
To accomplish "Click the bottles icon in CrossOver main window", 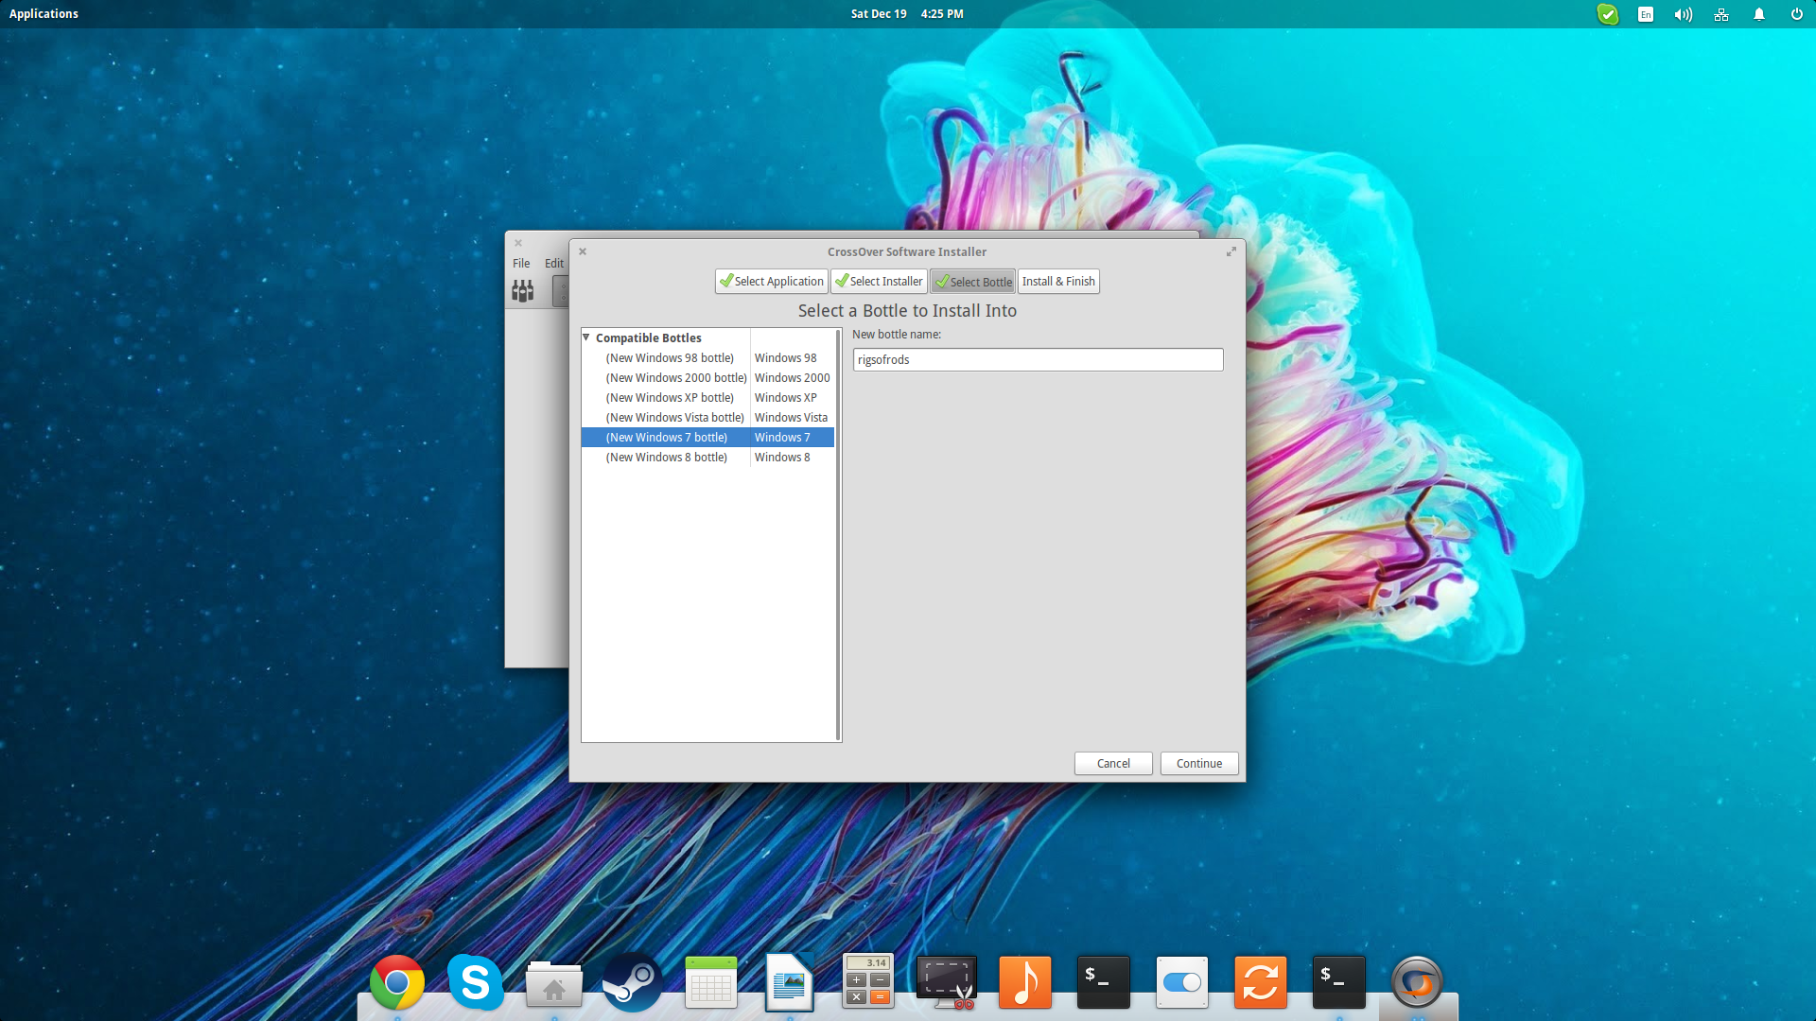I will tap(523, 291).
